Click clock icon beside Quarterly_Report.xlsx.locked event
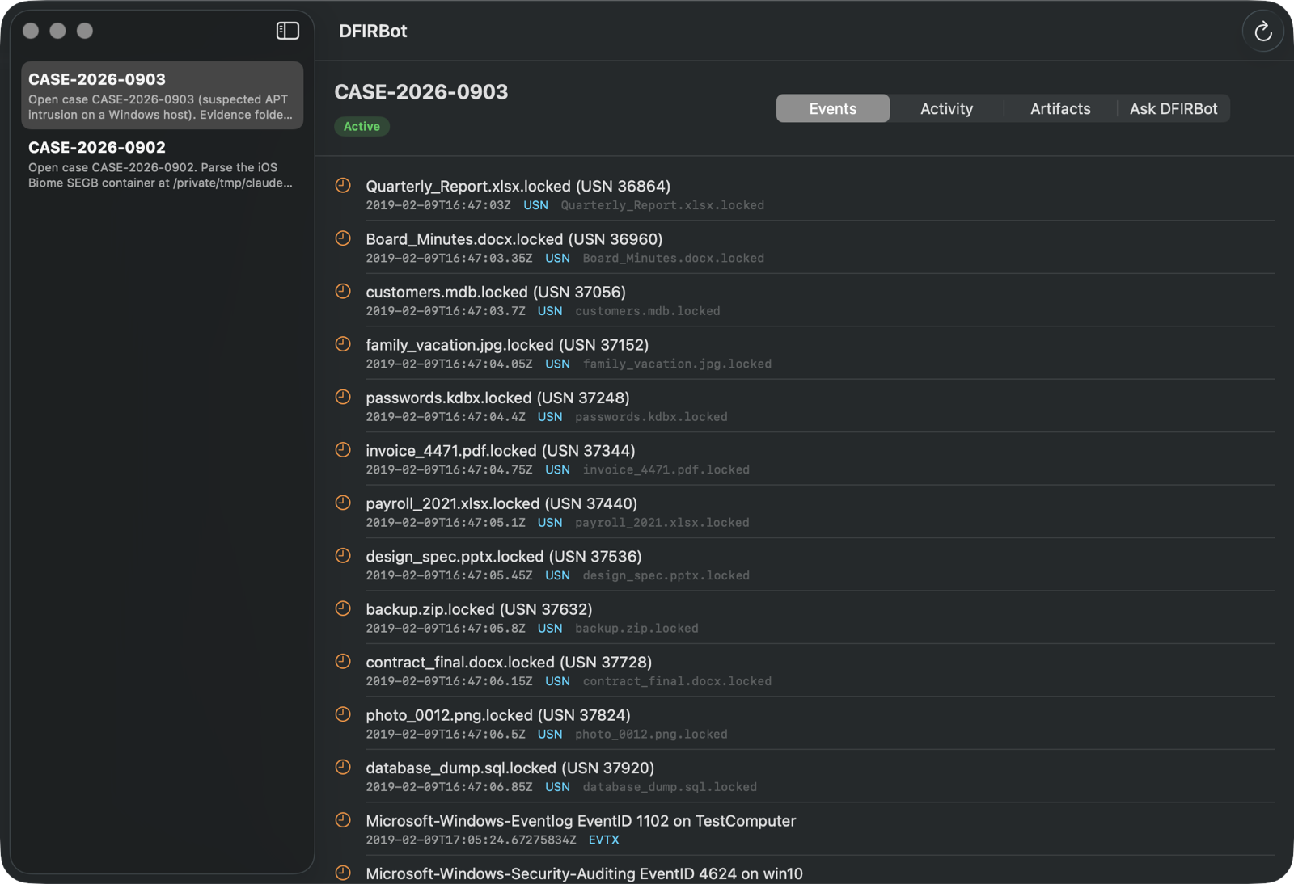Viewport: 1294px width, 884px height. pos(343,186)
